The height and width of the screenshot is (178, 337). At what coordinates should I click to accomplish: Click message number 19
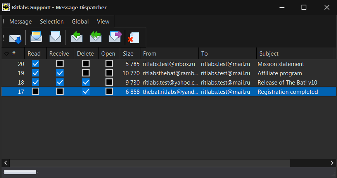[21, 73]
